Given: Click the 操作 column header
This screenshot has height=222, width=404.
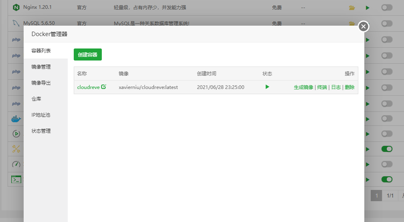Looking at the screenshot, I should 349,74.
